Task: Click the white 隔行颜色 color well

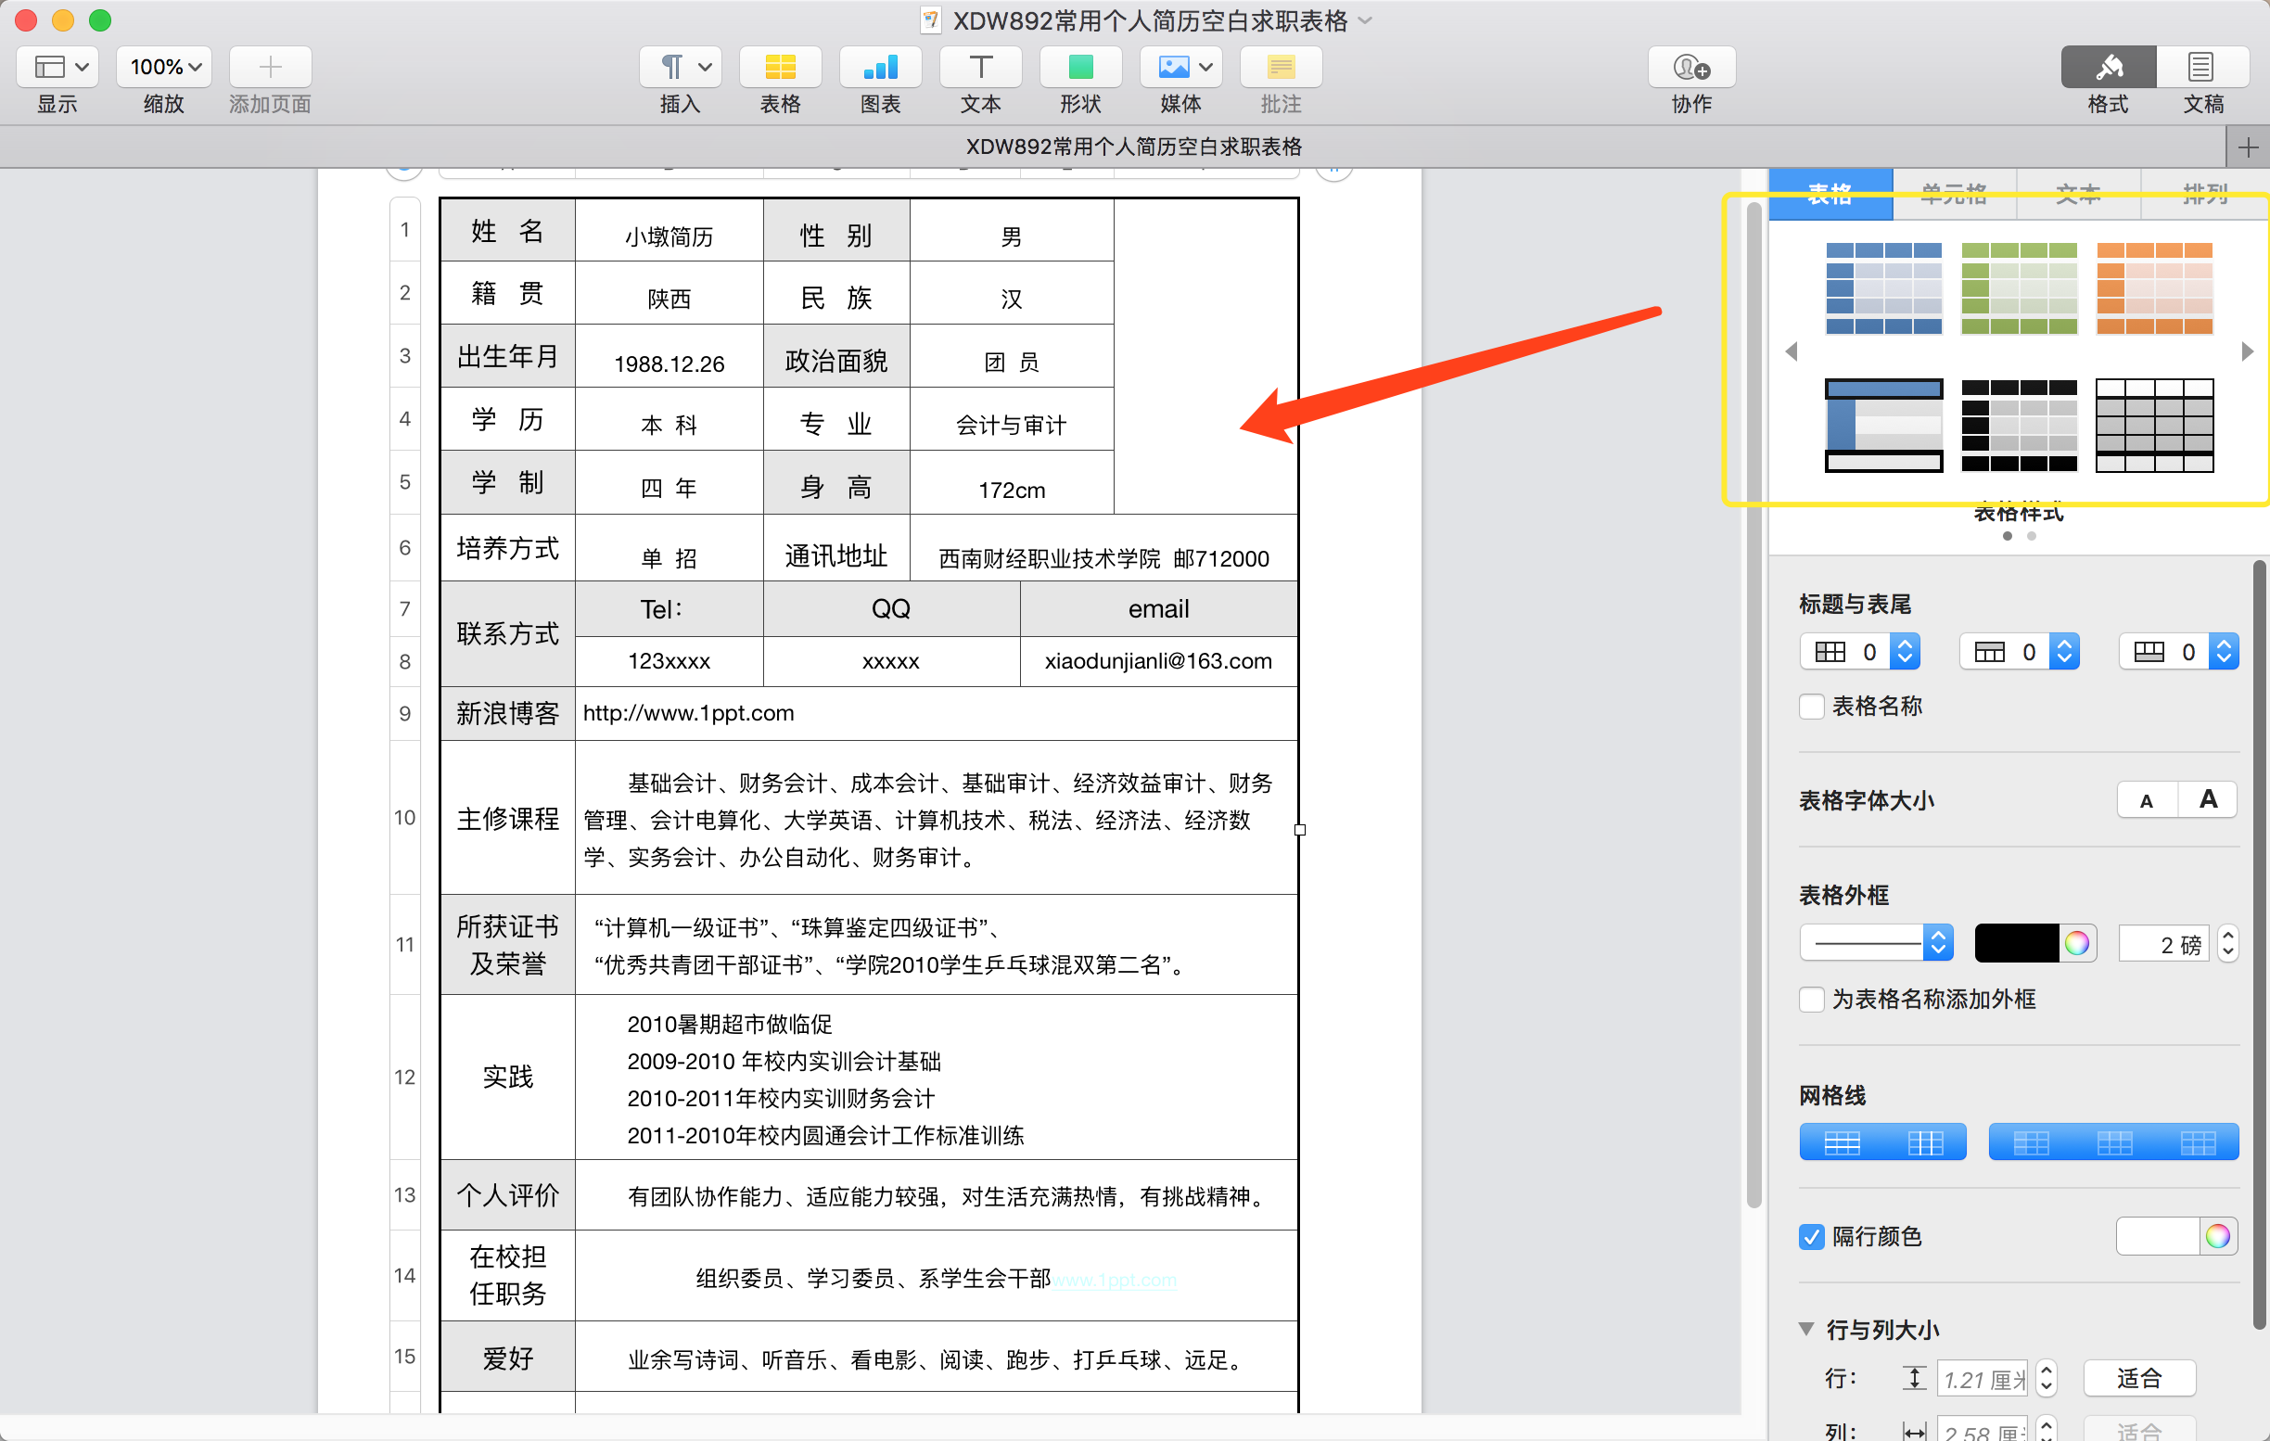Action: point(2158,1235)
